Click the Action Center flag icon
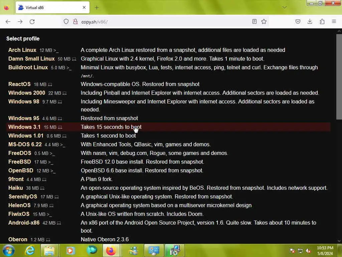The image size is (342, 257). [292, 251]
